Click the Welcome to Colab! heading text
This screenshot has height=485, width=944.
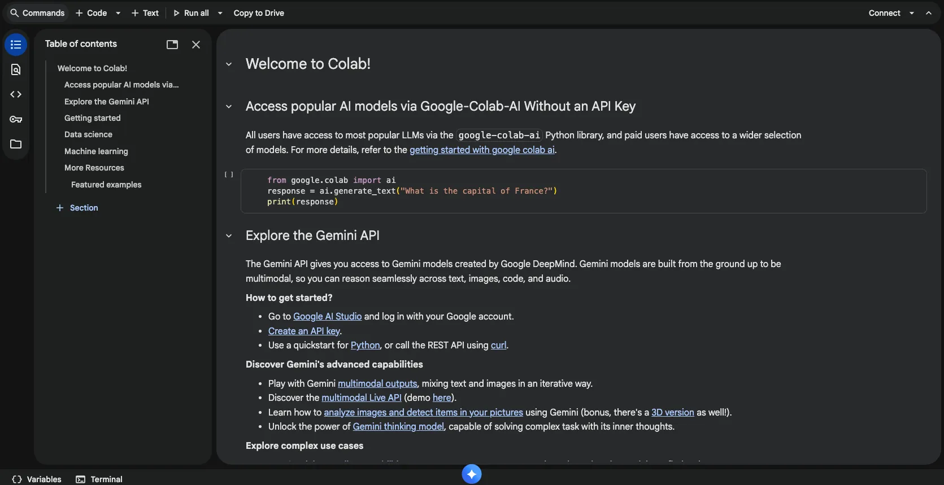(308, 64)
